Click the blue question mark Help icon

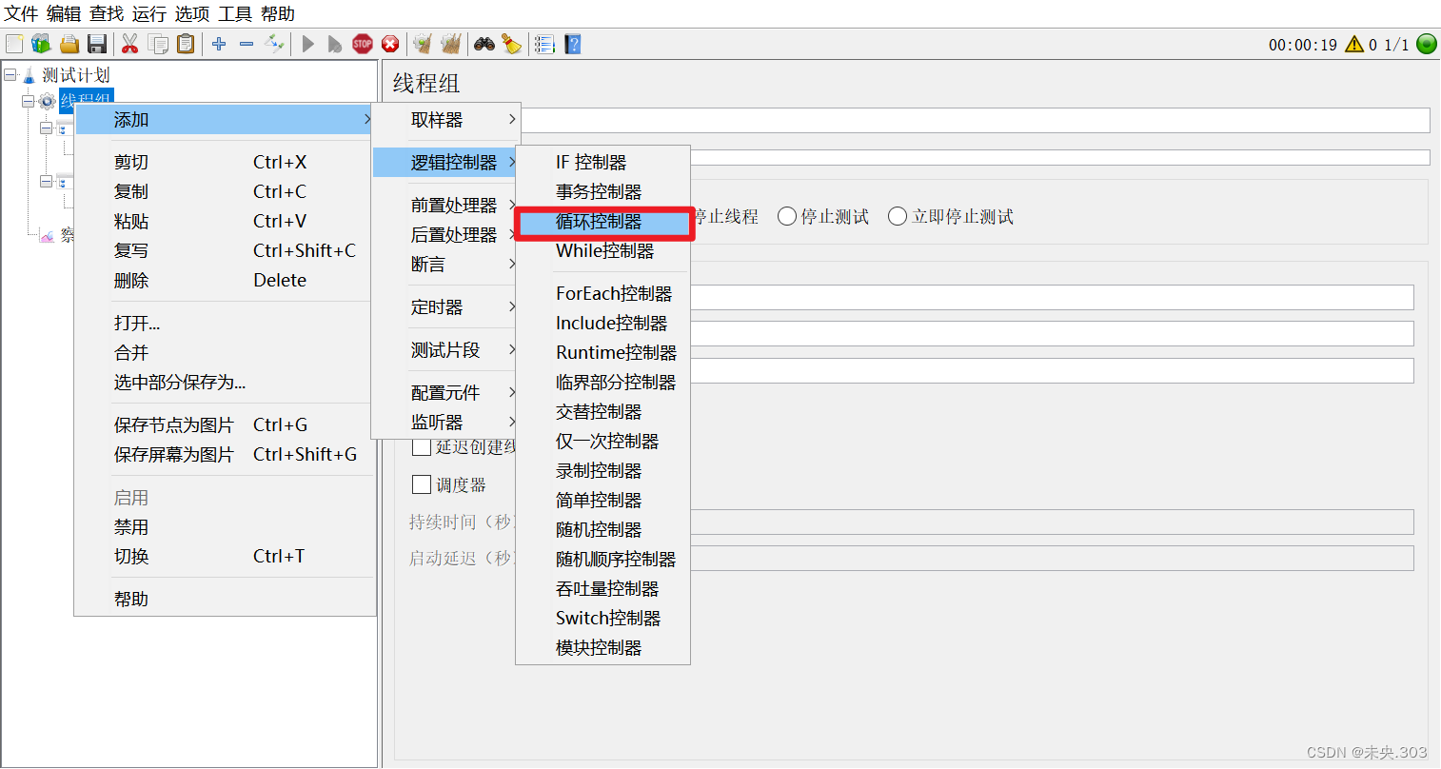point(572,44)
